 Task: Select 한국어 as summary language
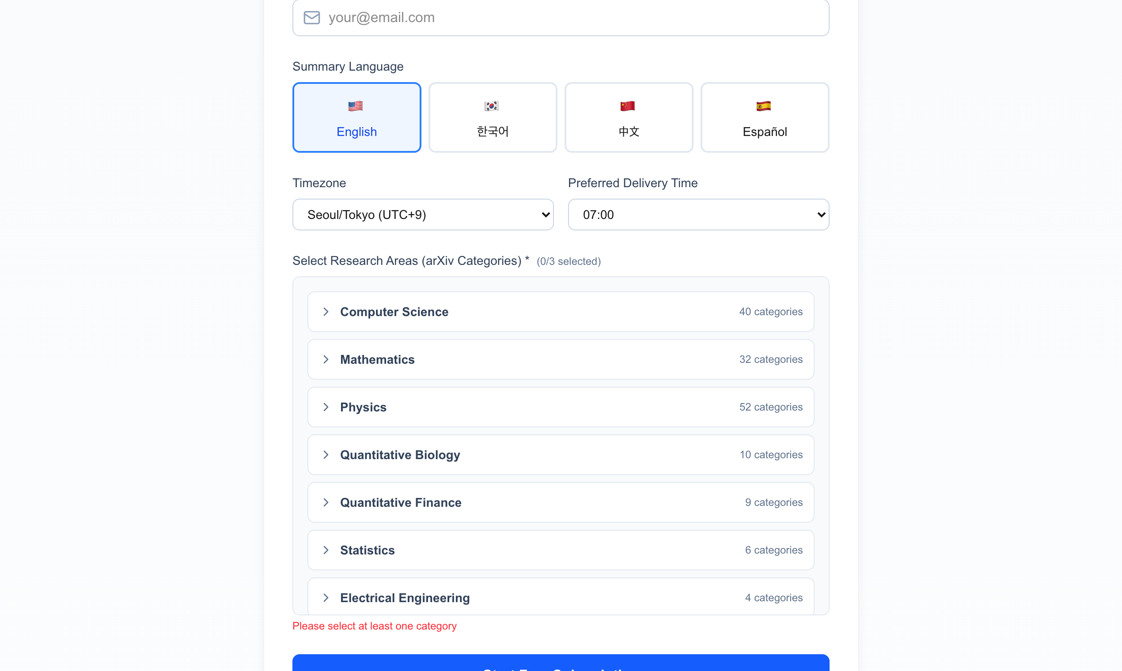[x=492, y=117]
